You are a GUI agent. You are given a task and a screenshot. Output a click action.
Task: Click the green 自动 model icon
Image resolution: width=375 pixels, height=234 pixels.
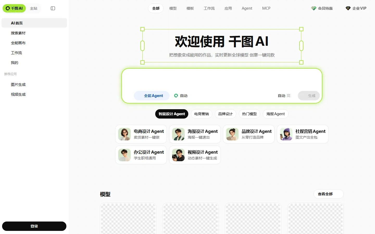click(176, 96)
